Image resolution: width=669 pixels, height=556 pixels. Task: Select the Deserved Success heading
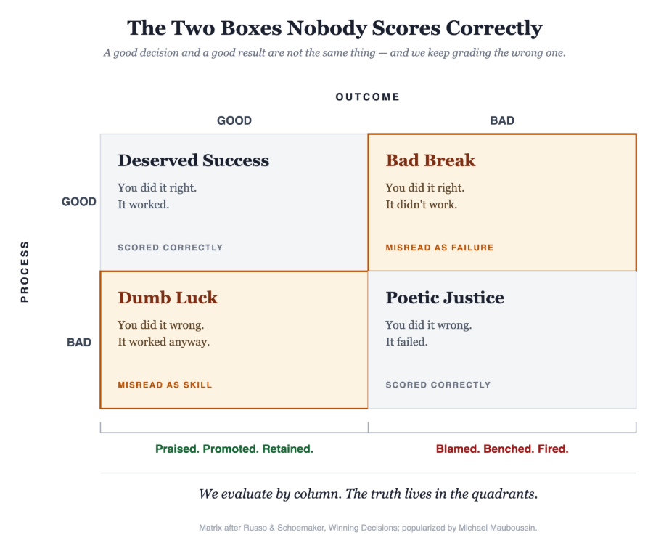coord(193,160)
